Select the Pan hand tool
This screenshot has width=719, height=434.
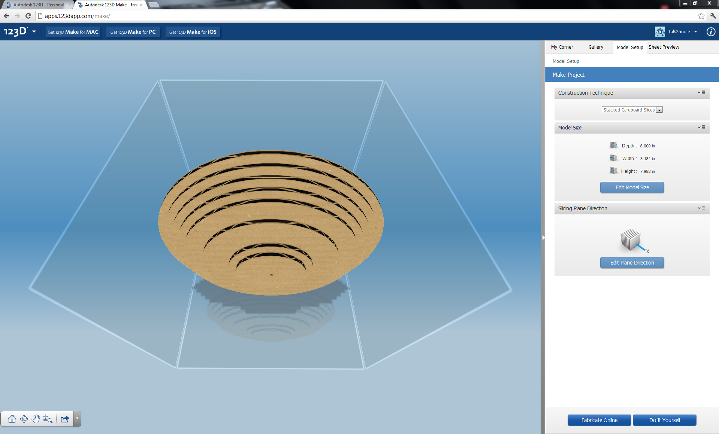[x=36, y=419]
